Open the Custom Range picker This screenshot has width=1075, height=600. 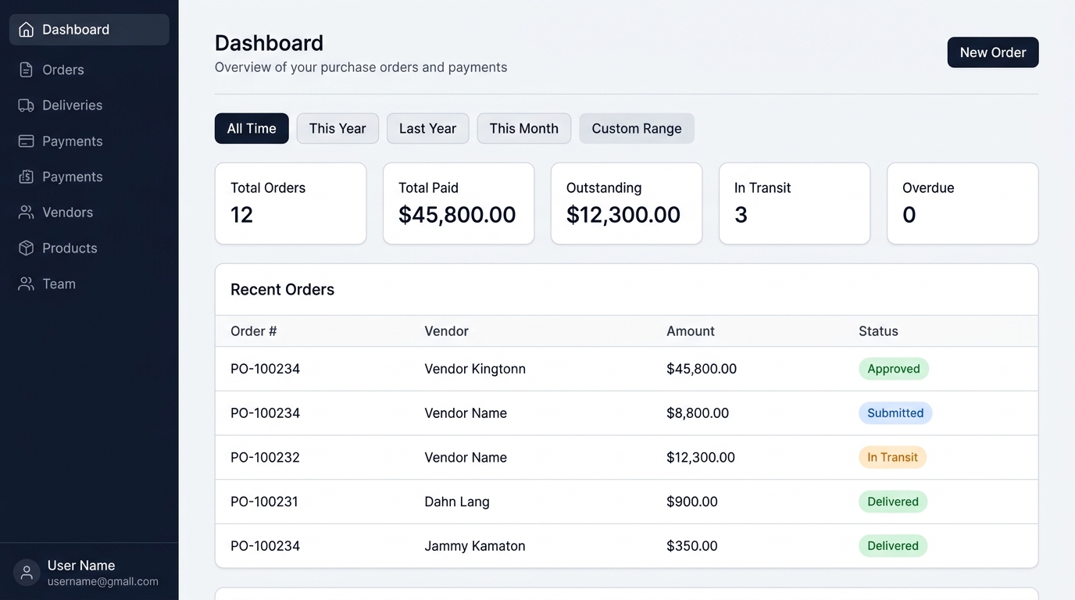(x=637, y=129)
